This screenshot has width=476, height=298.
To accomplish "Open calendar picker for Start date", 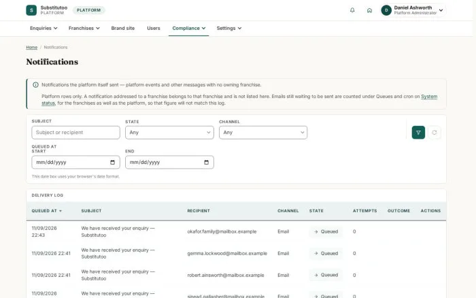I will coord(112,162).
